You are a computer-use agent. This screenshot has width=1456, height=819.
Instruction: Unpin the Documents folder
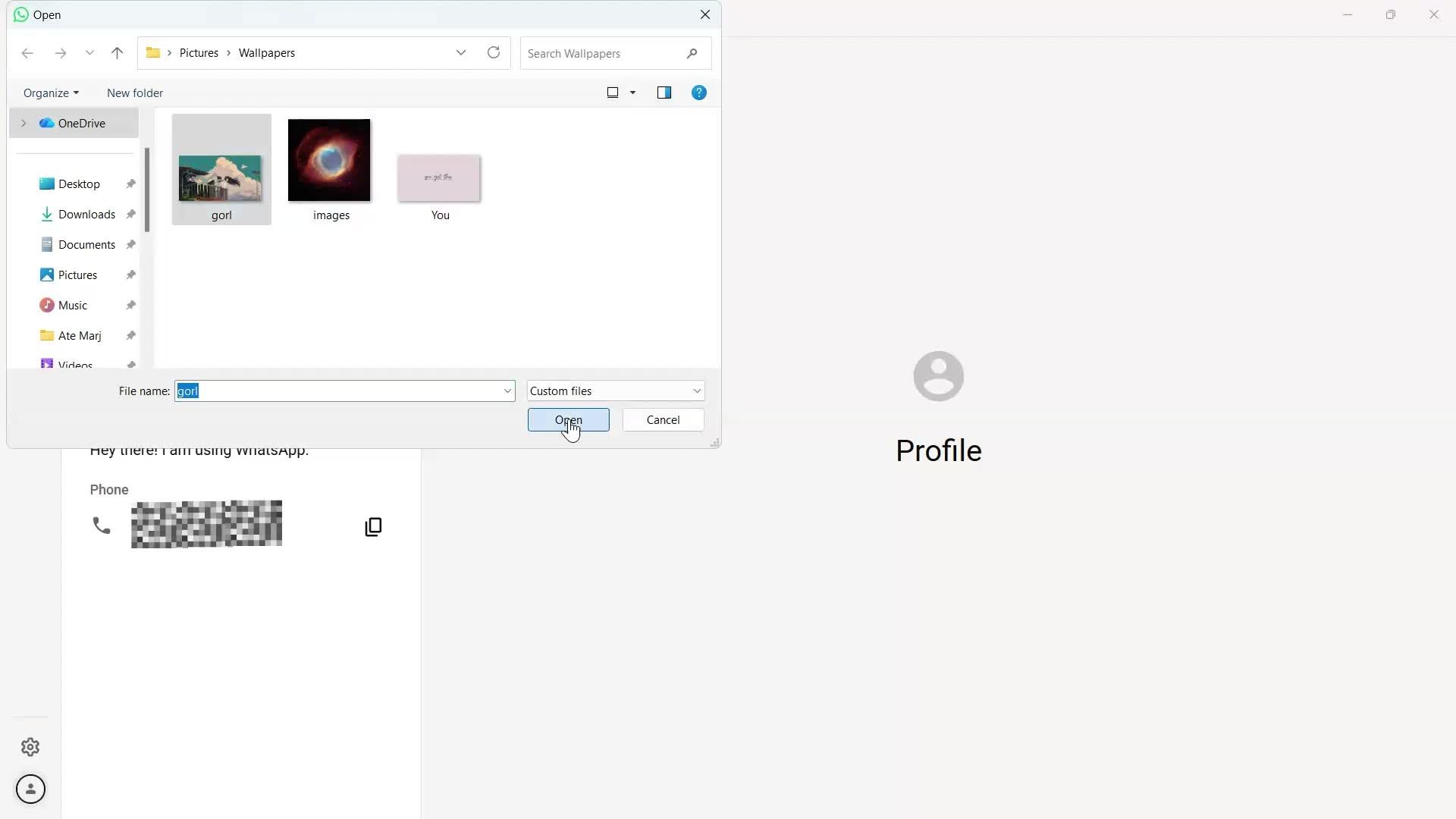(130, 244)
